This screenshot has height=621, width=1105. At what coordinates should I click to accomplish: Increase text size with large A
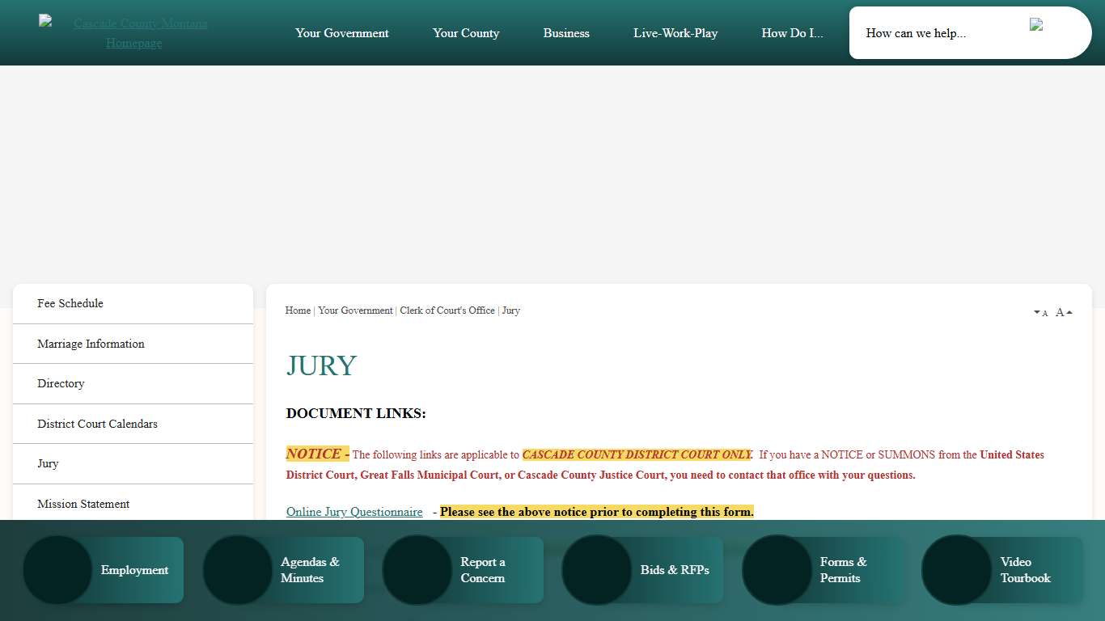(x=1064, y=312)
